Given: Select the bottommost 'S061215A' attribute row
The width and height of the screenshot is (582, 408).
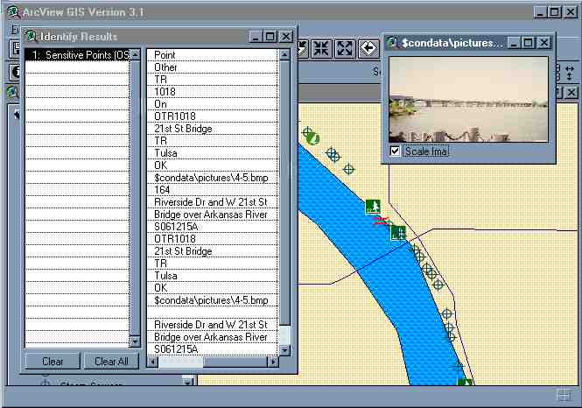Looking at the screenshot, I should [x=213, y=349].
